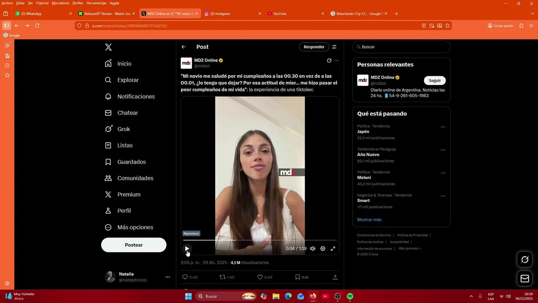The image size is (538, 303).
Task: Click the Responder button
Action: click(x=314, y=47)
